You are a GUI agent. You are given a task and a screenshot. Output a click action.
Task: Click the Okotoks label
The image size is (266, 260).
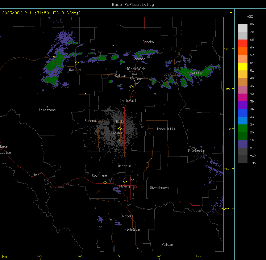[x=127, y=216]
